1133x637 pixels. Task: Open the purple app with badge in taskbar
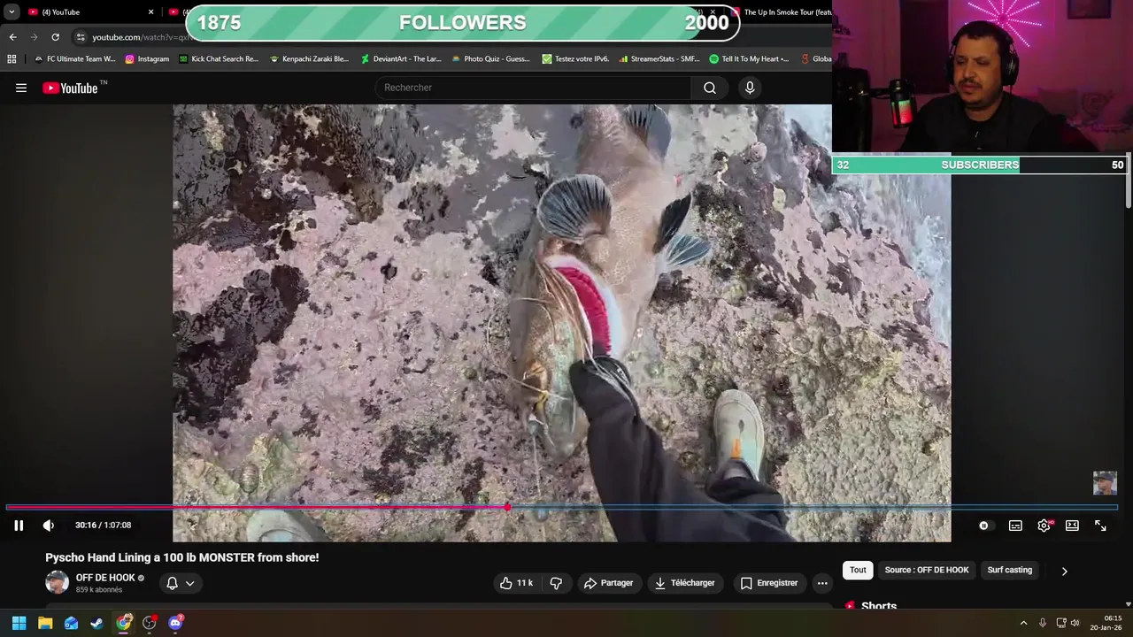click(175, 623)
